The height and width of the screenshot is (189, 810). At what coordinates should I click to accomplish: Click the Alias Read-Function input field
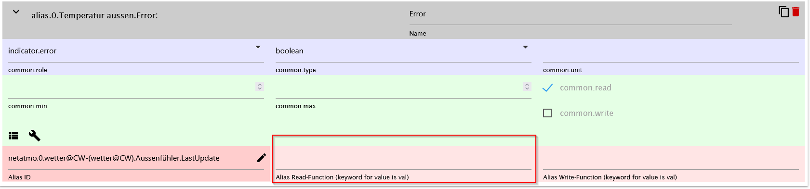pos(403,159)
